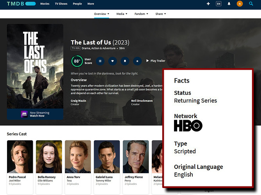Click the Drama genre link
Image resolution: width=261 pixels, height=195 pixels.
point(86,48)
